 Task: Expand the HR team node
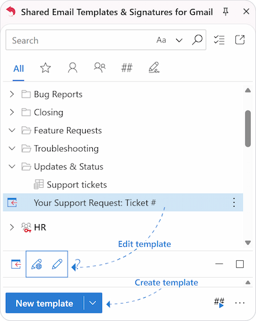click(x=12, y=227)
